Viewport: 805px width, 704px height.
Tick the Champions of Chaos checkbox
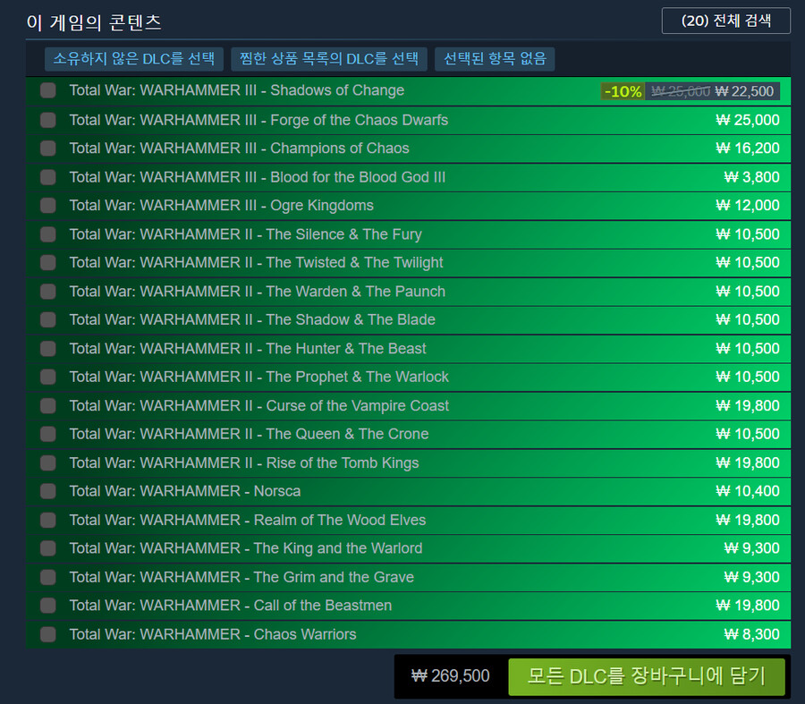pyautogui.click(x=48, y=148)
